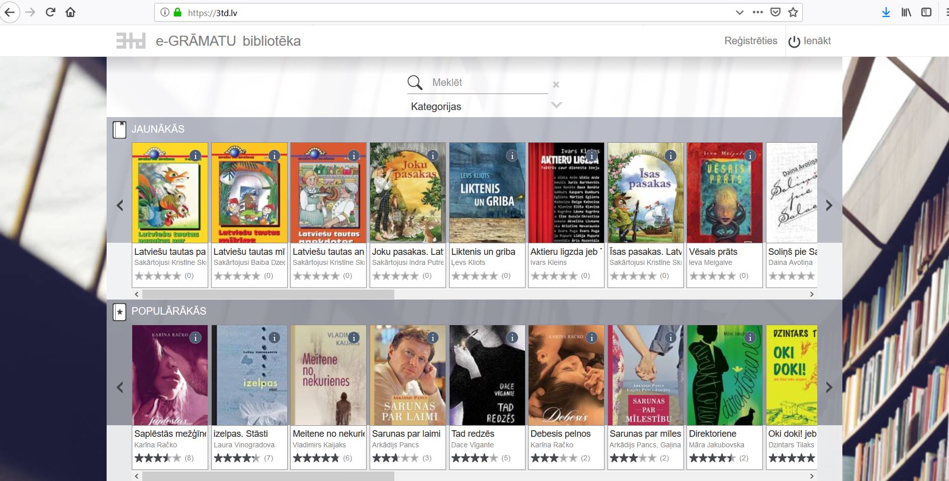Screen dimensions: 949x481
Task: Toggle the browser sidebar icon
Action: 926,12
